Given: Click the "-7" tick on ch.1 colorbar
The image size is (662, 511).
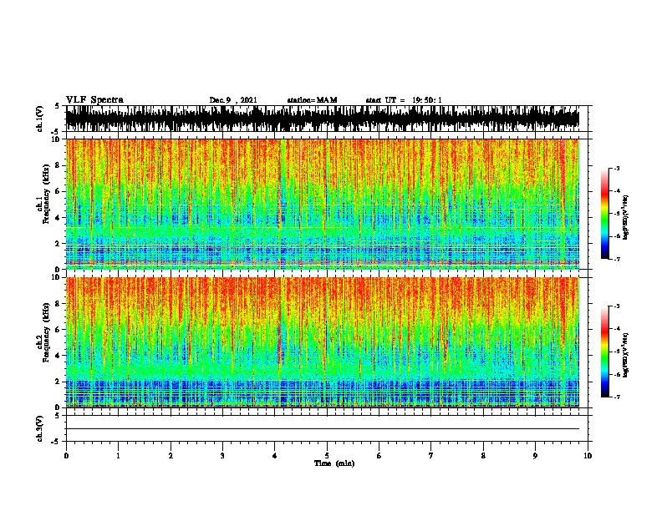Looking at the screenshot, I should click(617, 259).
